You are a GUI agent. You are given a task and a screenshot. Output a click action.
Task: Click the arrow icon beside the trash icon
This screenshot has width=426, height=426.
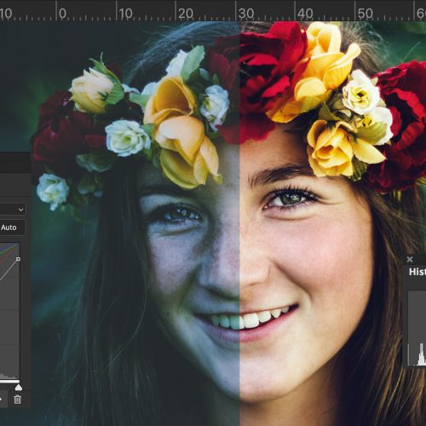coord(1,400)
